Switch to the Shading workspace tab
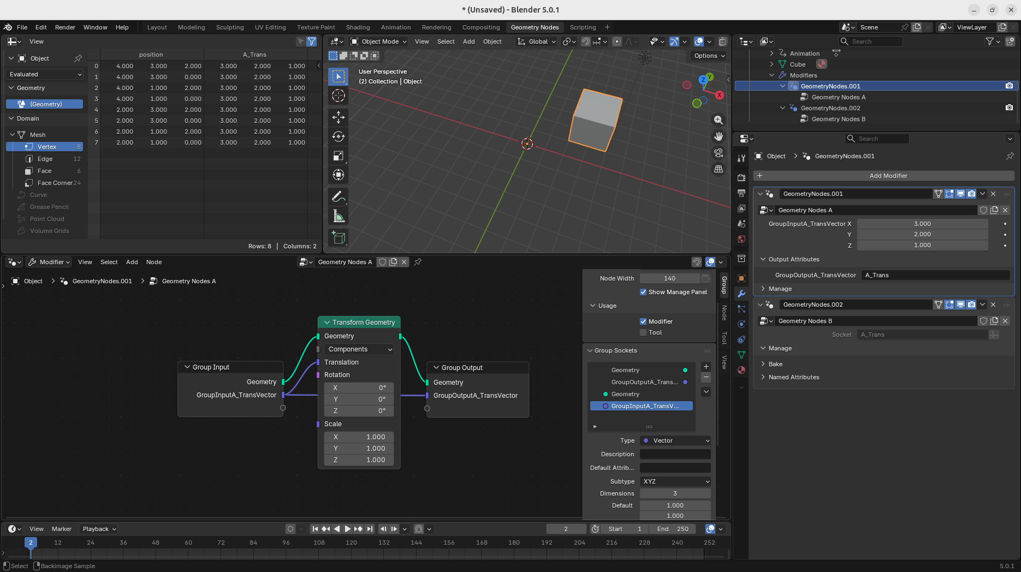Screen dimensions: 1021x572 coord(358,27)
